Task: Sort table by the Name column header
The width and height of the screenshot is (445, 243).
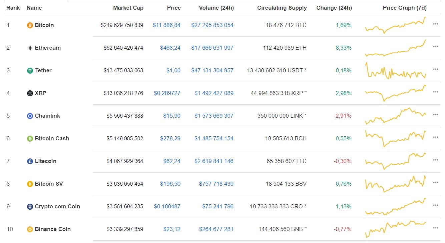Action: coord(34,8)
